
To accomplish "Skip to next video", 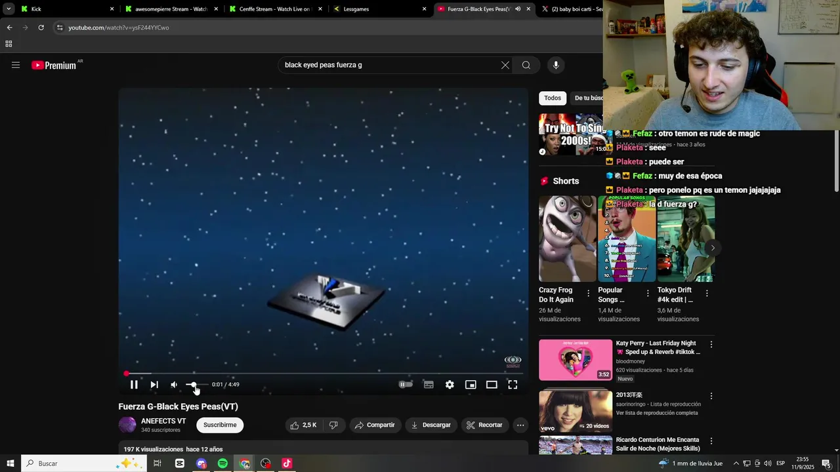I will [x=154, y=385].
